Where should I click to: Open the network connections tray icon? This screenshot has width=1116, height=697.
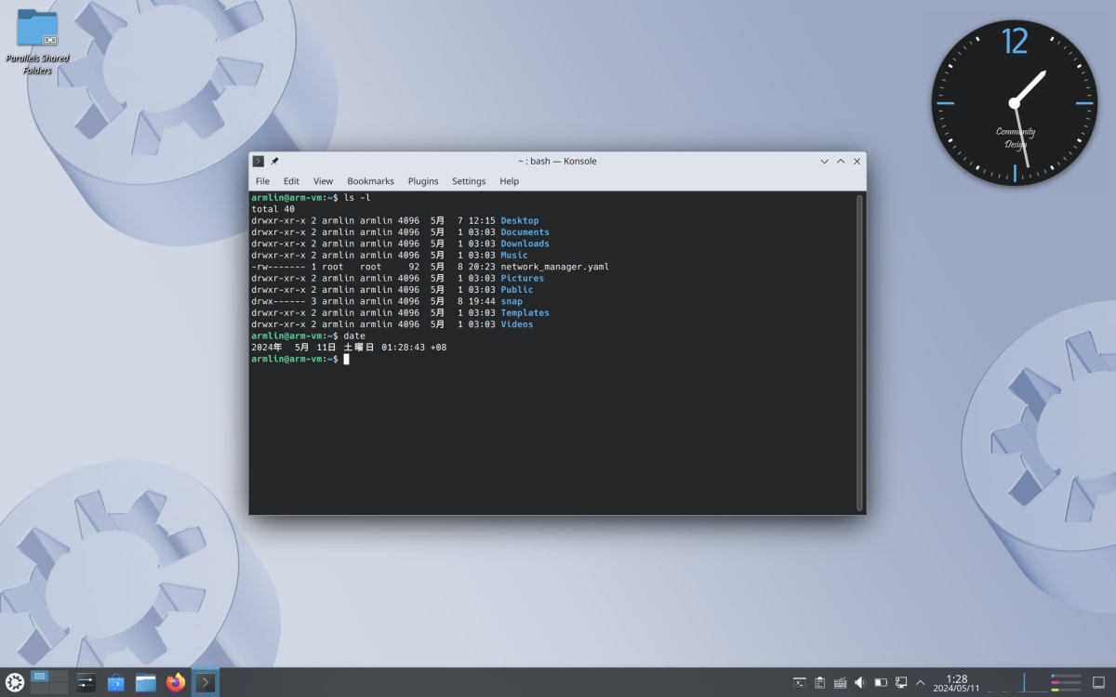[x=901, y=683]
